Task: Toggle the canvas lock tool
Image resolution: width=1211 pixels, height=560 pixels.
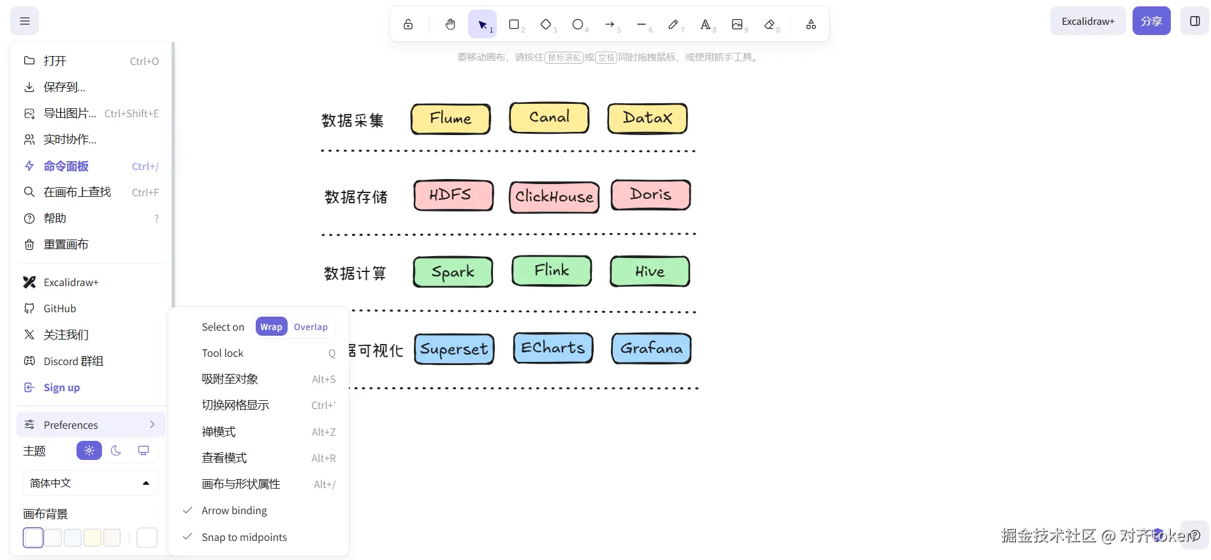Action: [408, 24]
